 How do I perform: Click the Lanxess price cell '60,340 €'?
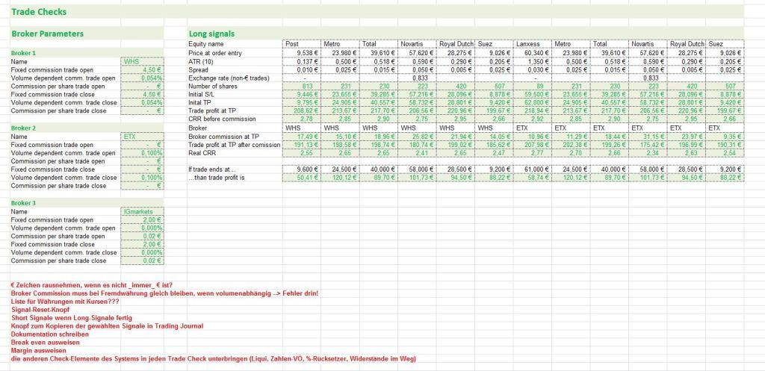pos(533,53)
